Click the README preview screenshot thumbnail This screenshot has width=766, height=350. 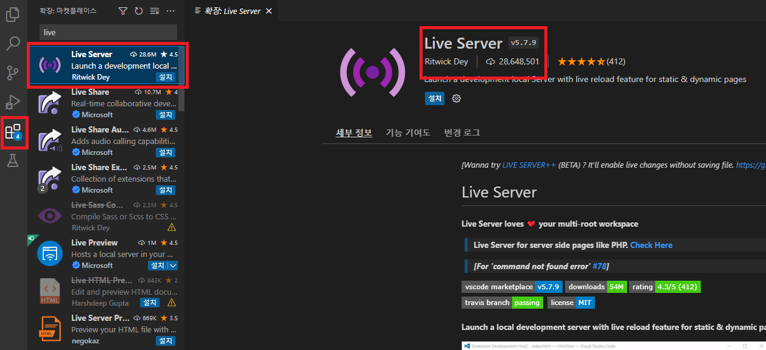(x=614, y=345)
